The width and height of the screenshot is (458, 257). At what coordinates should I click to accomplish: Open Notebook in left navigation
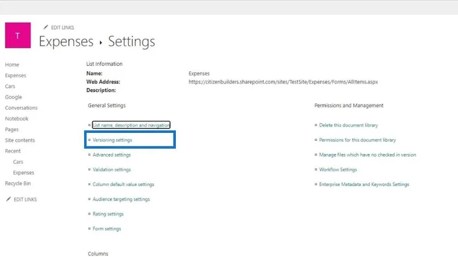pyautogui.click(x=17, y=118)
